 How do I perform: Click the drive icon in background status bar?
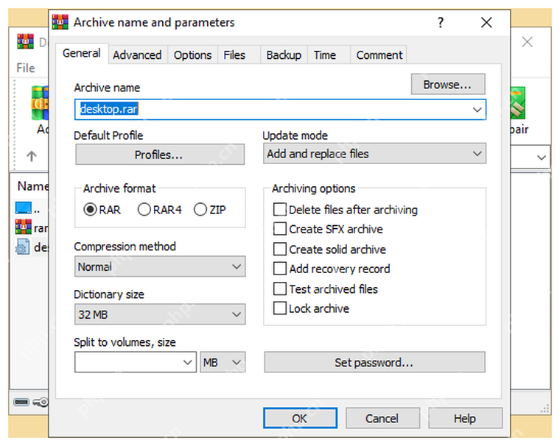point(21,403)
